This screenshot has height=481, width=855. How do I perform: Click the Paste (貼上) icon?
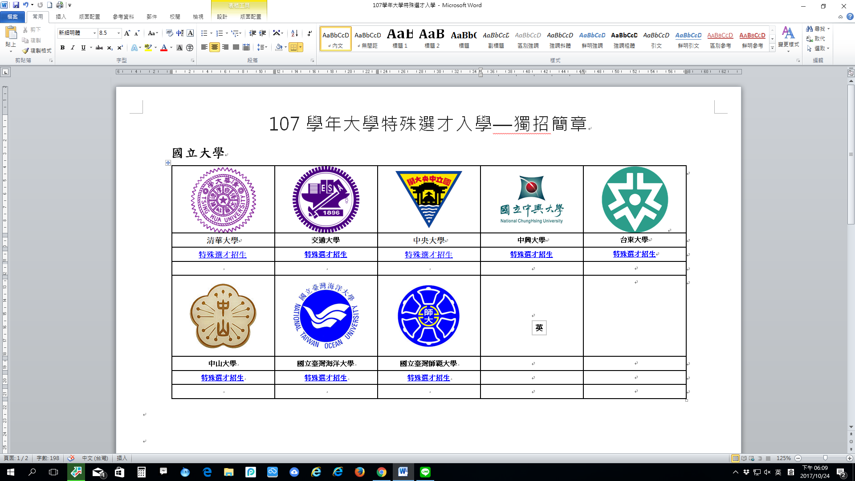pyautogui.click(x=11, y=33)
